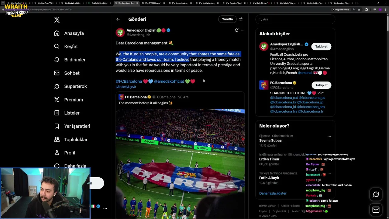This screenshot has width=389, height=219.
Task: Go to Anasayfa in the sidebar
Action: (69, 33)
